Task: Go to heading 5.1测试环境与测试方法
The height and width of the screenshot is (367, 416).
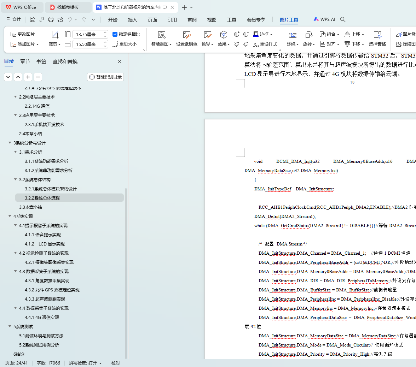Action: coord(41,336)
